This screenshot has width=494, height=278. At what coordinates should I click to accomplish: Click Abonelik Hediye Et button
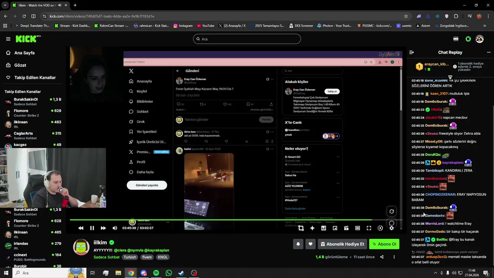(x=342, y=244)
